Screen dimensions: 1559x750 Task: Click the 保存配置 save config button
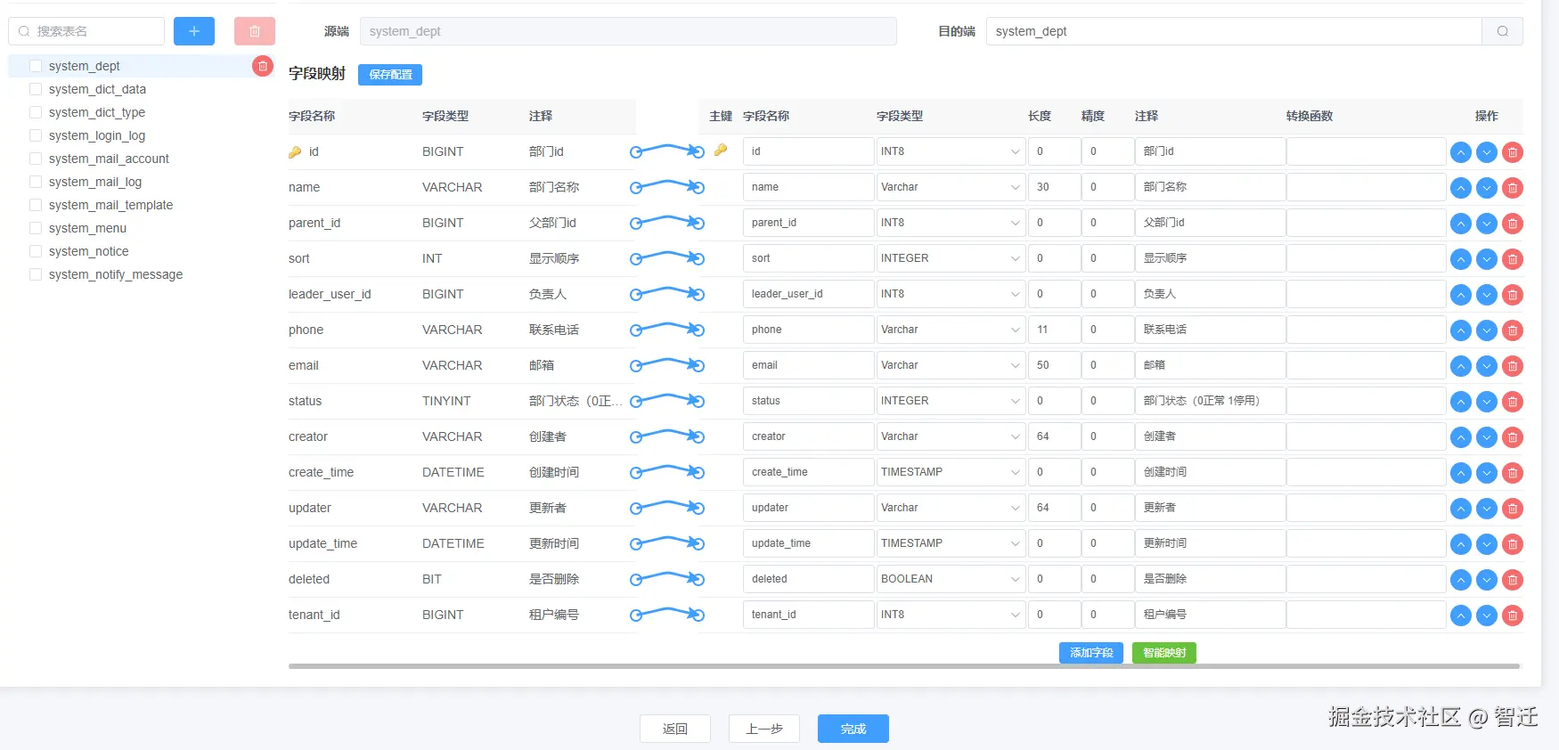[390, 75]
